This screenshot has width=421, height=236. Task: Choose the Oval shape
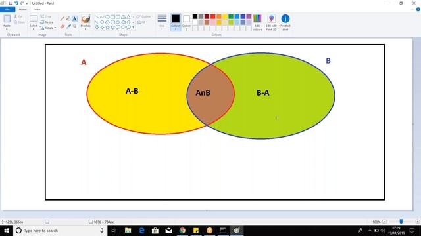click(x=107, y=16)
